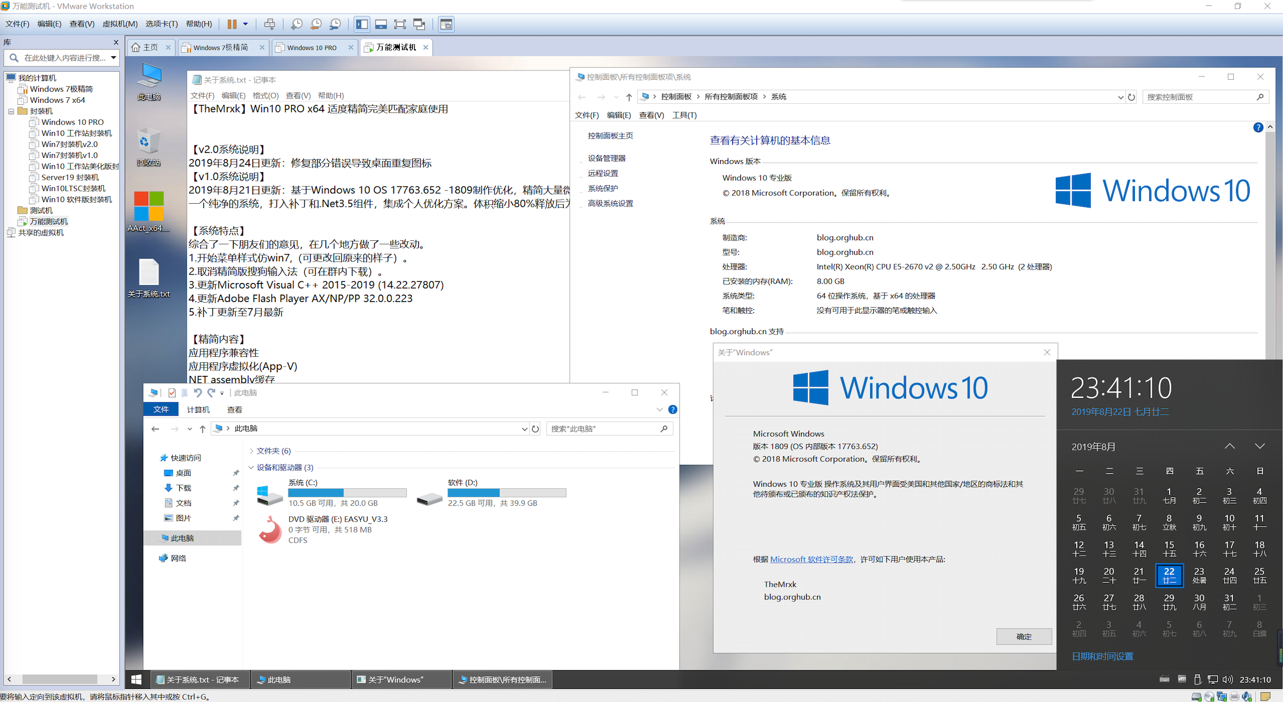This screenshot has width=1283, height=702.
Task: Open 日期和时间设置 link
Action: pos(1102,656)
